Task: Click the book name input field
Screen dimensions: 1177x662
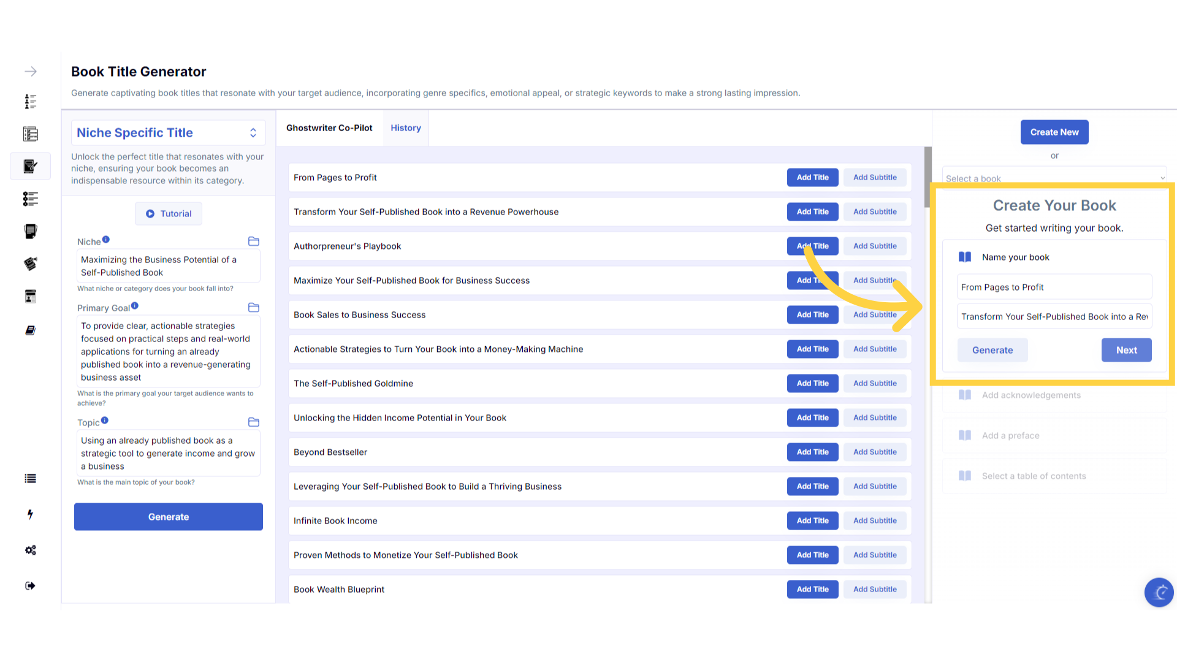Action: (x=1054, y=287)
